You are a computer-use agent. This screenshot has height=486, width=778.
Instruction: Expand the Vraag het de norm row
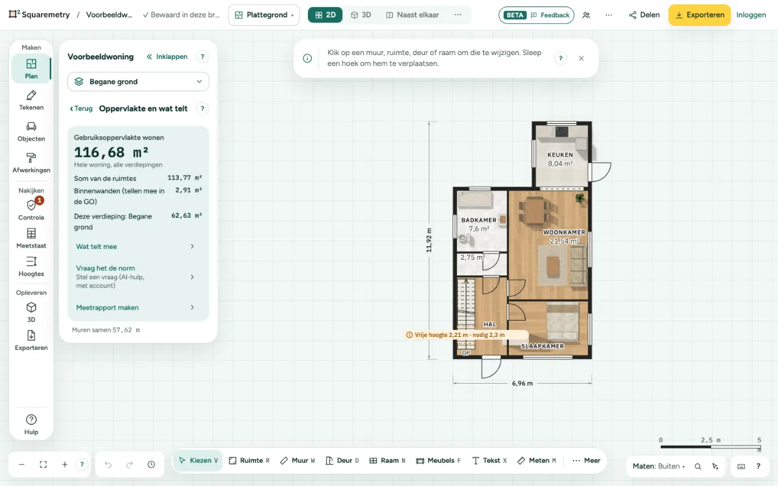[x=136, y=277]
